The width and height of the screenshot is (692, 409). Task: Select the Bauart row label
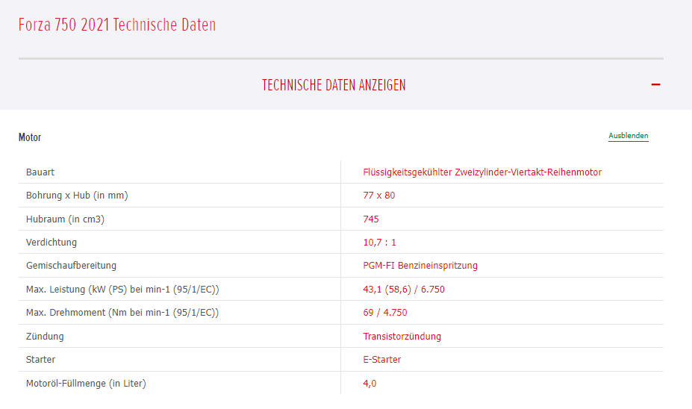(40, 172)
